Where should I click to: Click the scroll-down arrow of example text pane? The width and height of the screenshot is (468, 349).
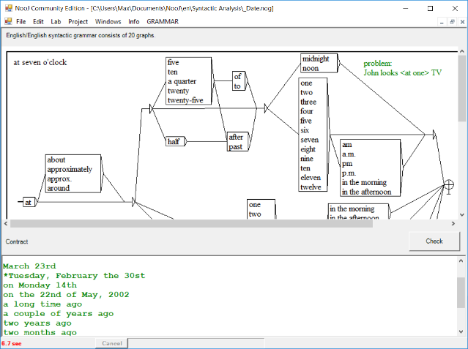(x=461, y=331)
